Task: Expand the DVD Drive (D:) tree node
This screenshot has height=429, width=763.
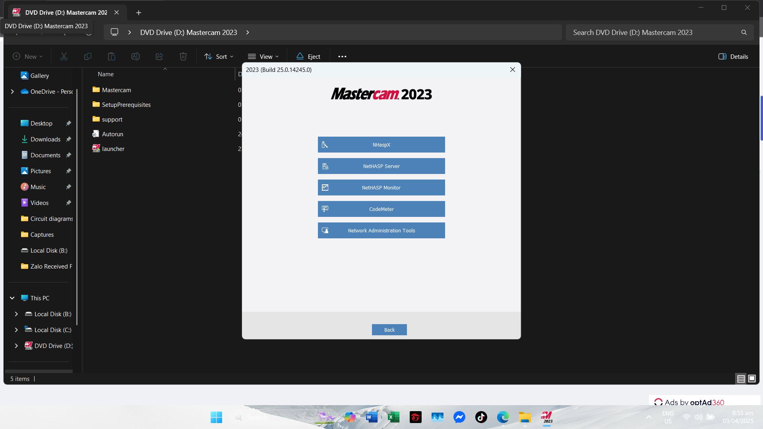Action: (x=16, y=346)
